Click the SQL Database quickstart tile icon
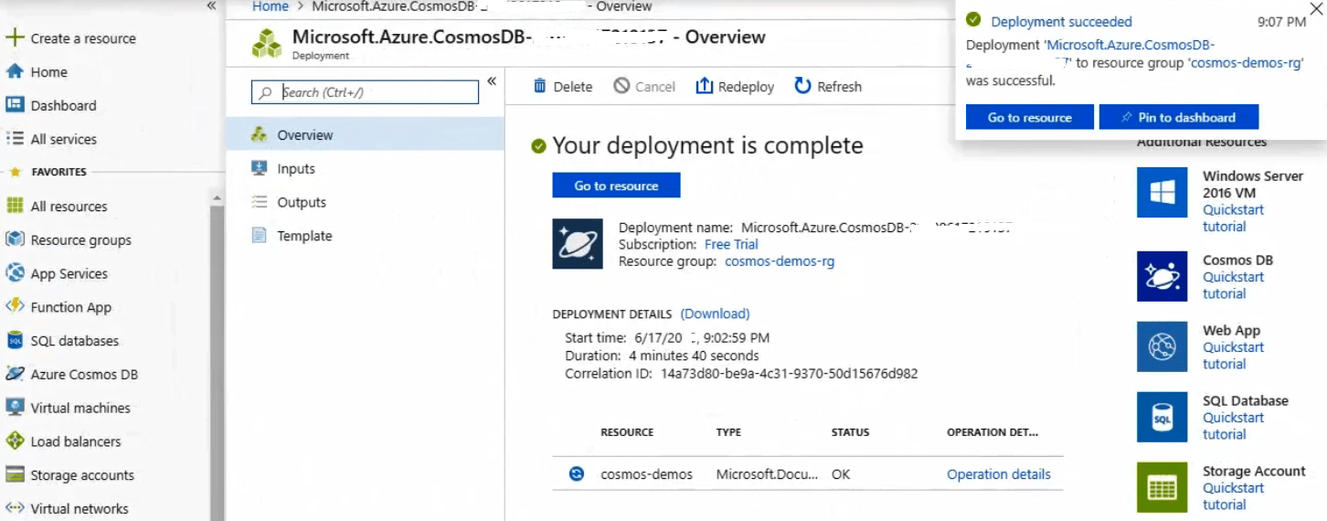1327x521 pixels. pos(1162,418)
